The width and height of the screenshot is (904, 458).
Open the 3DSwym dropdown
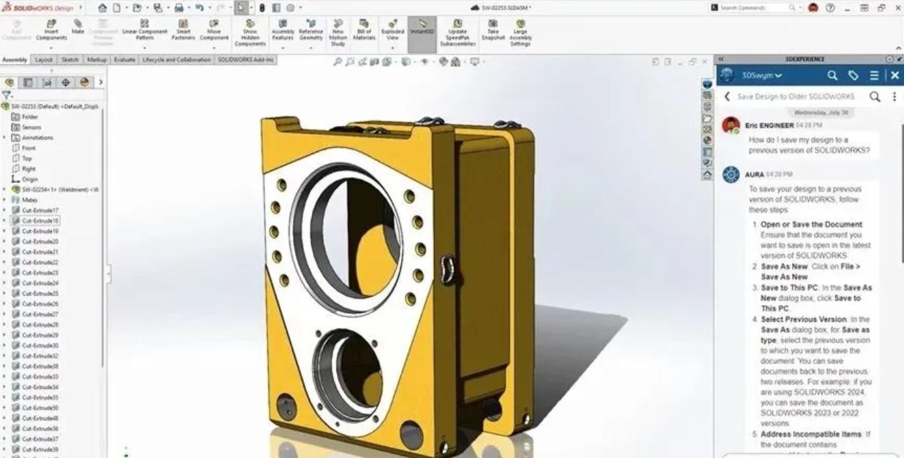point(761,76)
